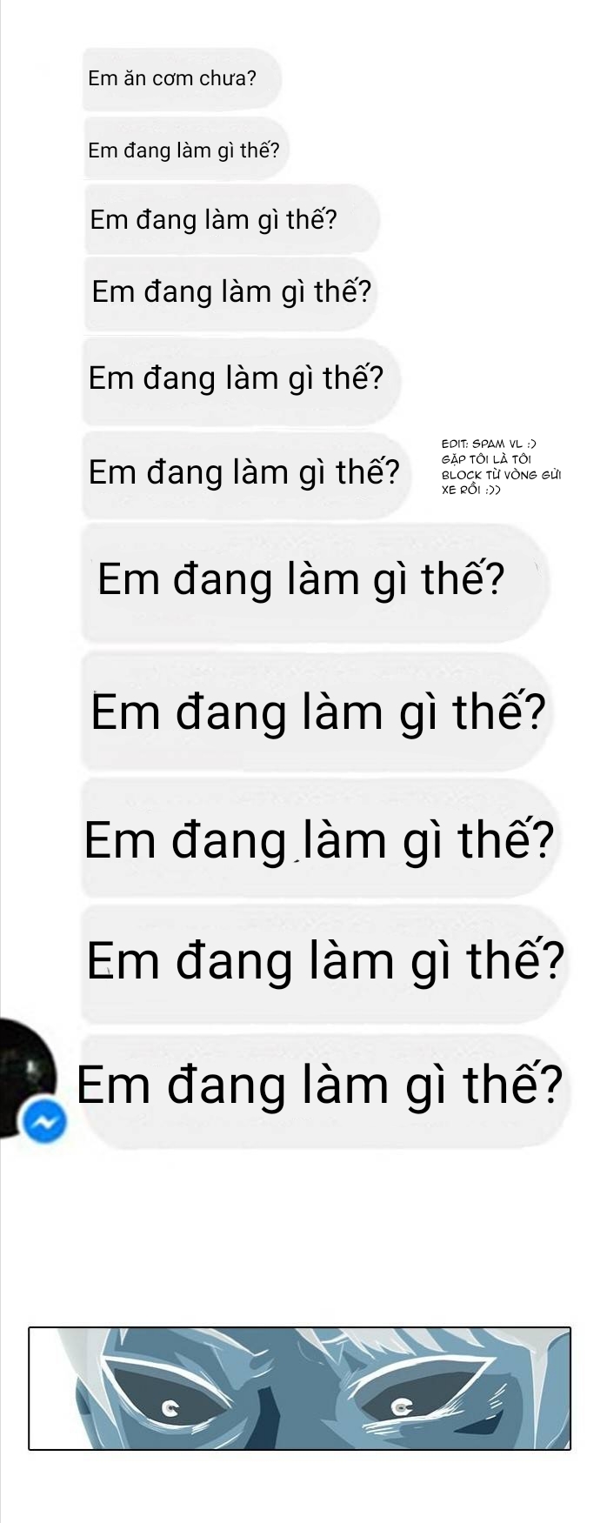The height and width of the screenshot is (1523, 600).
Task: Click the tenth message bubble from the top
Action: (323, 963)
